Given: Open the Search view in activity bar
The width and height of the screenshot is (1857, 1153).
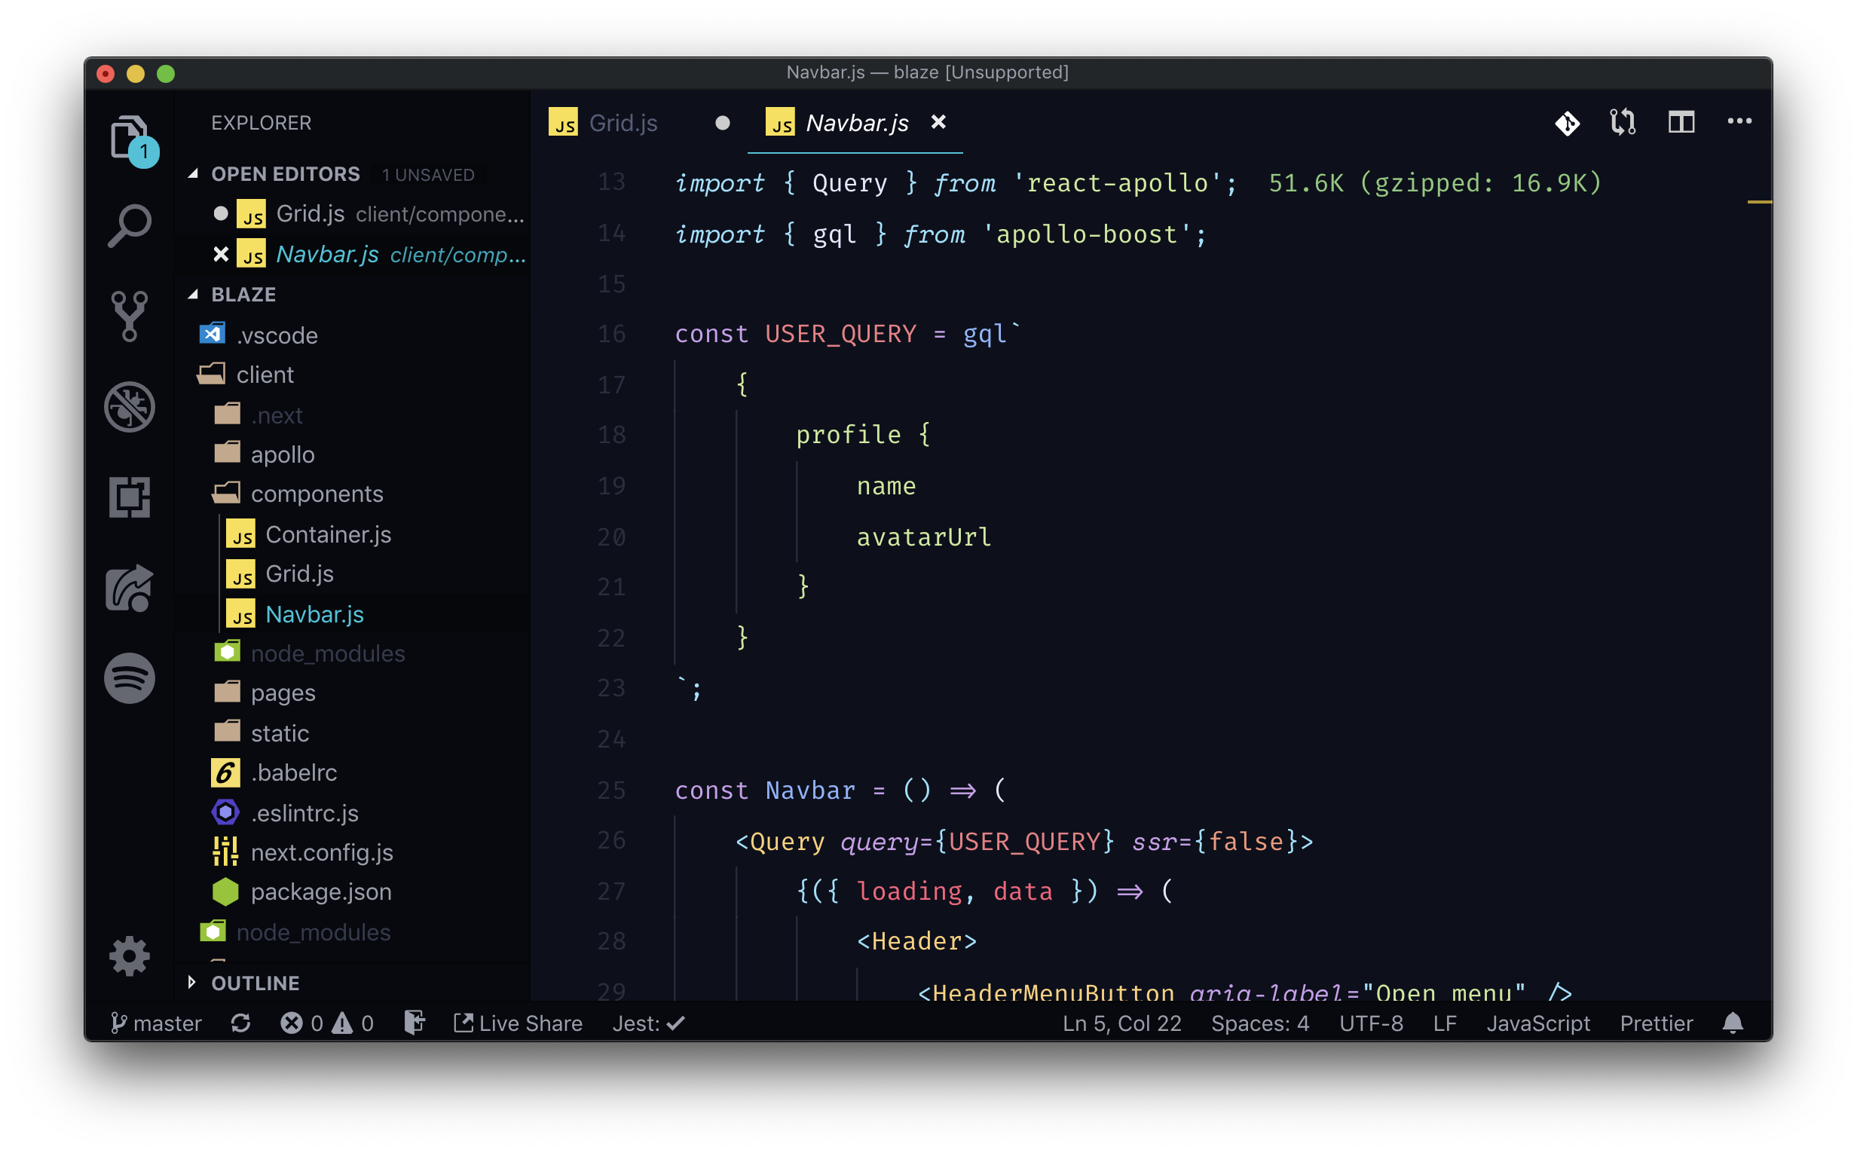Looking at the screenshot, I should click(130, 226).
